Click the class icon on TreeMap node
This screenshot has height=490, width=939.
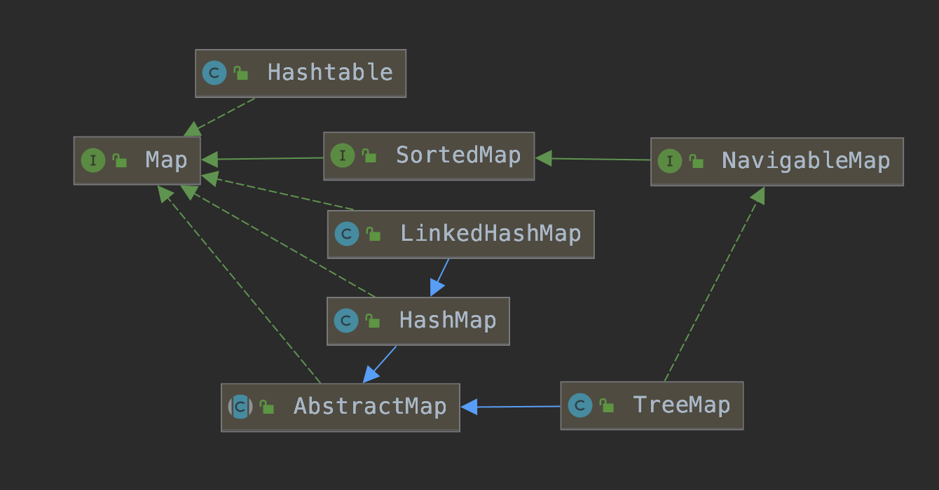[580, 405]
